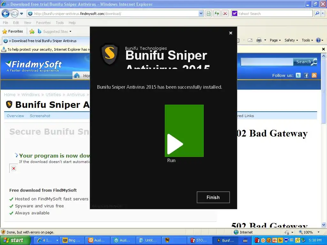Open FindMySoft Facebook follow icon

click(x=306, y=75)
